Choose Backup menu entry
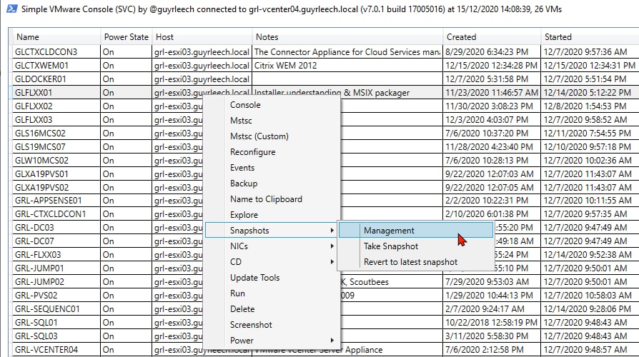The width and height of the screenshot is (639, 357). [x=244, y=183]
